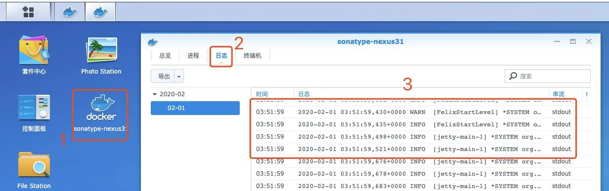
Task: Open the DSM main menu grid icon
Action: pos(28,12)
